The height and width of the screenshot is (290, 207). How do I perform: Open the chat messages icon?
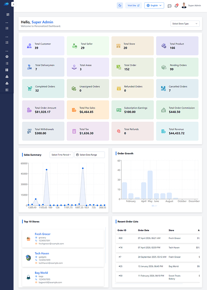tap(169, 6)
